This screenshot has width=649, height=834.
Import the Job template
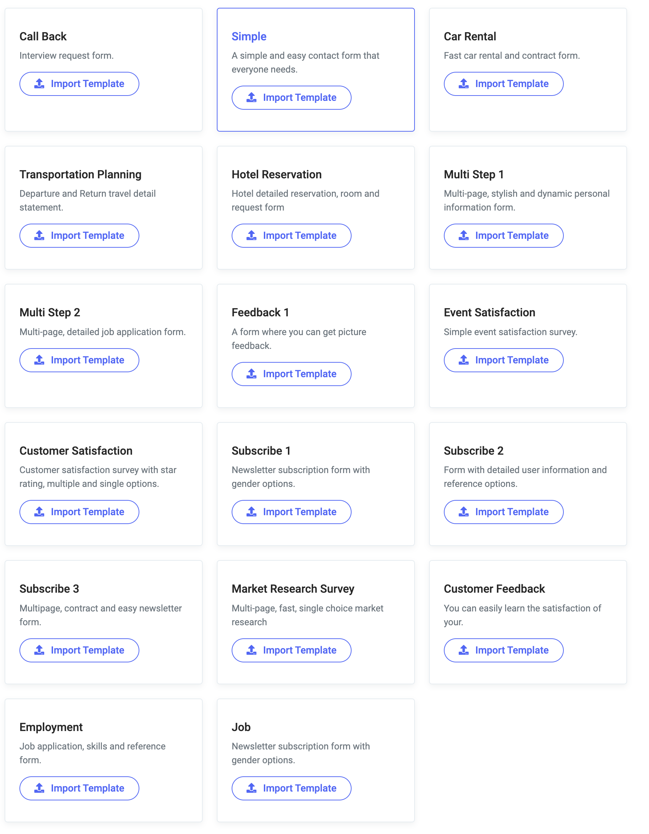292,789
